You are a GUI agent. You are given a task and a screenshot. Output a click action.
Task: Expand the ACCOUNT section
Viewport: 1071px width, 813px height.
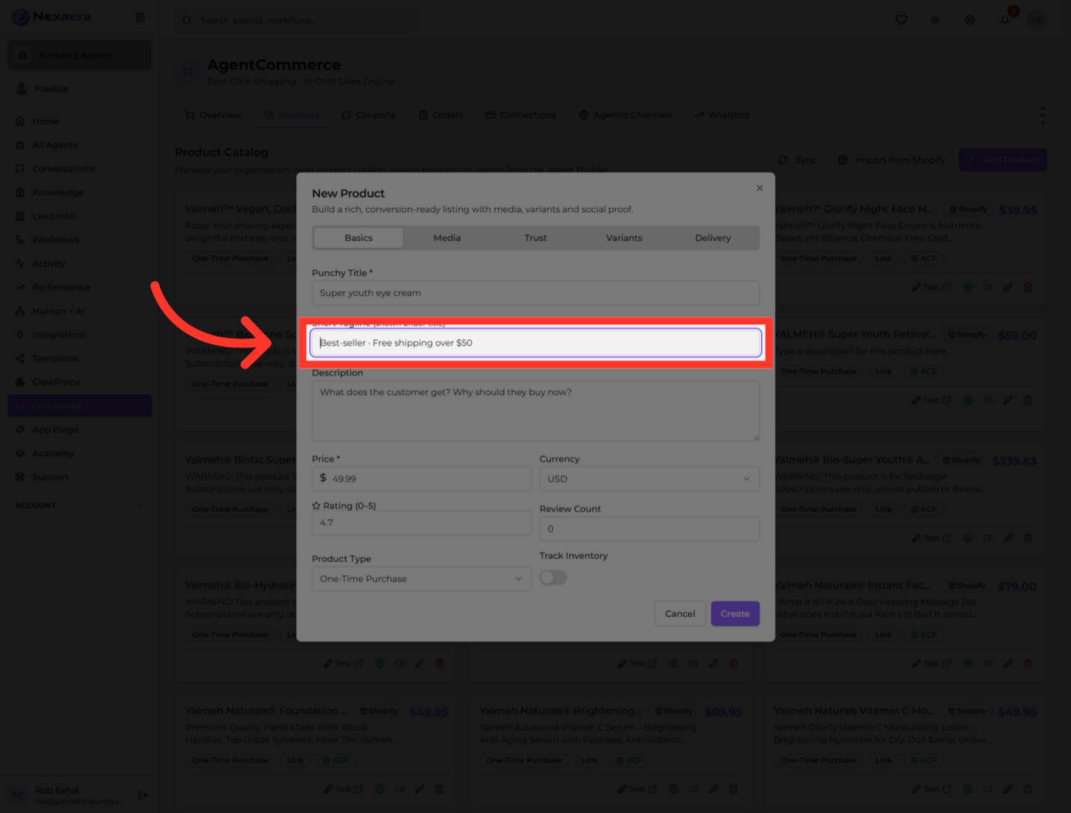point(79,506)
